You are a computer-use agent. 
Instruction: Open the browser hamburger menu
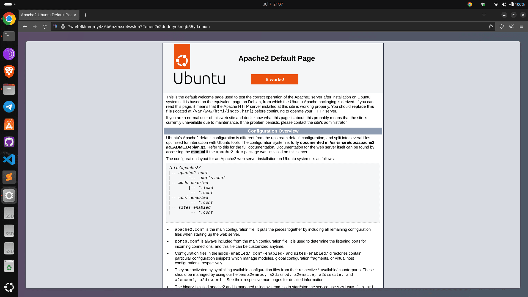(521, 27)
